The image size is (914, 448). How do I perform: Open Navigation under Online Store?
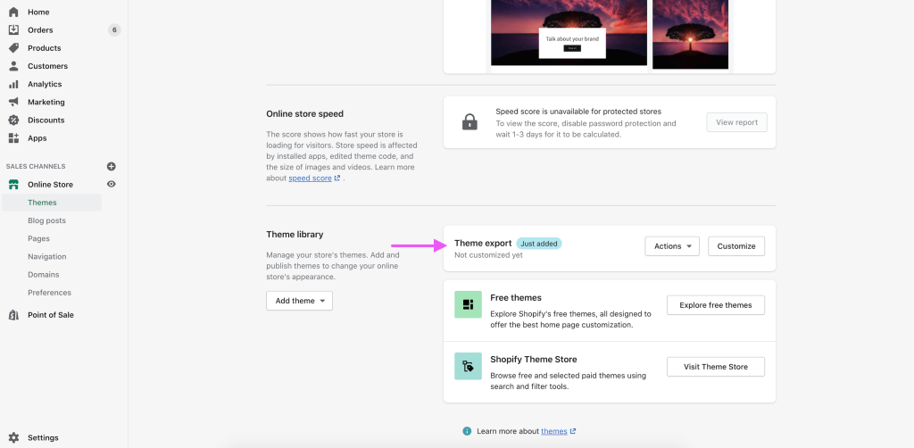(46, 256)
